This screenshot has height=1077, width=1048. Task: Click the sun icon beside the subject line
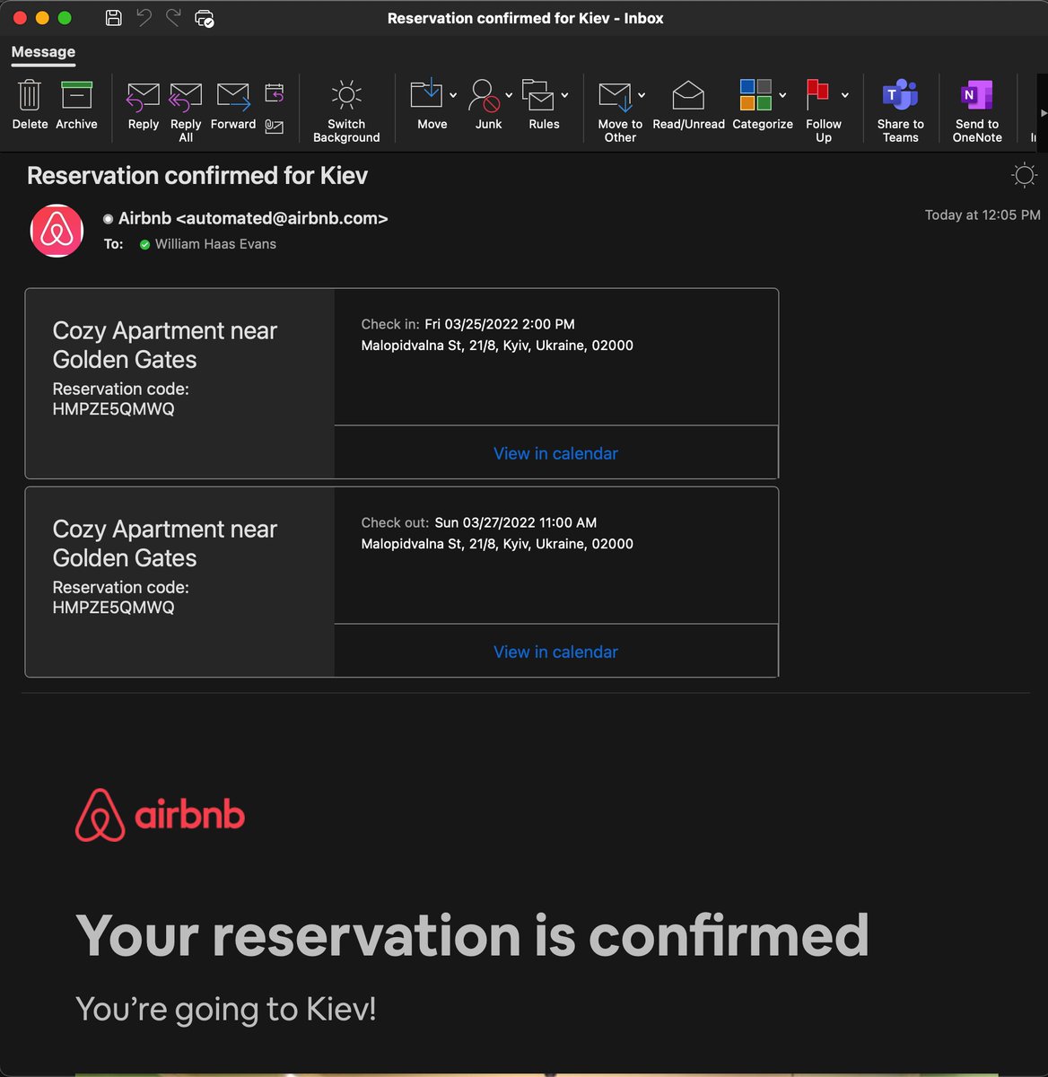[1024, 175]
